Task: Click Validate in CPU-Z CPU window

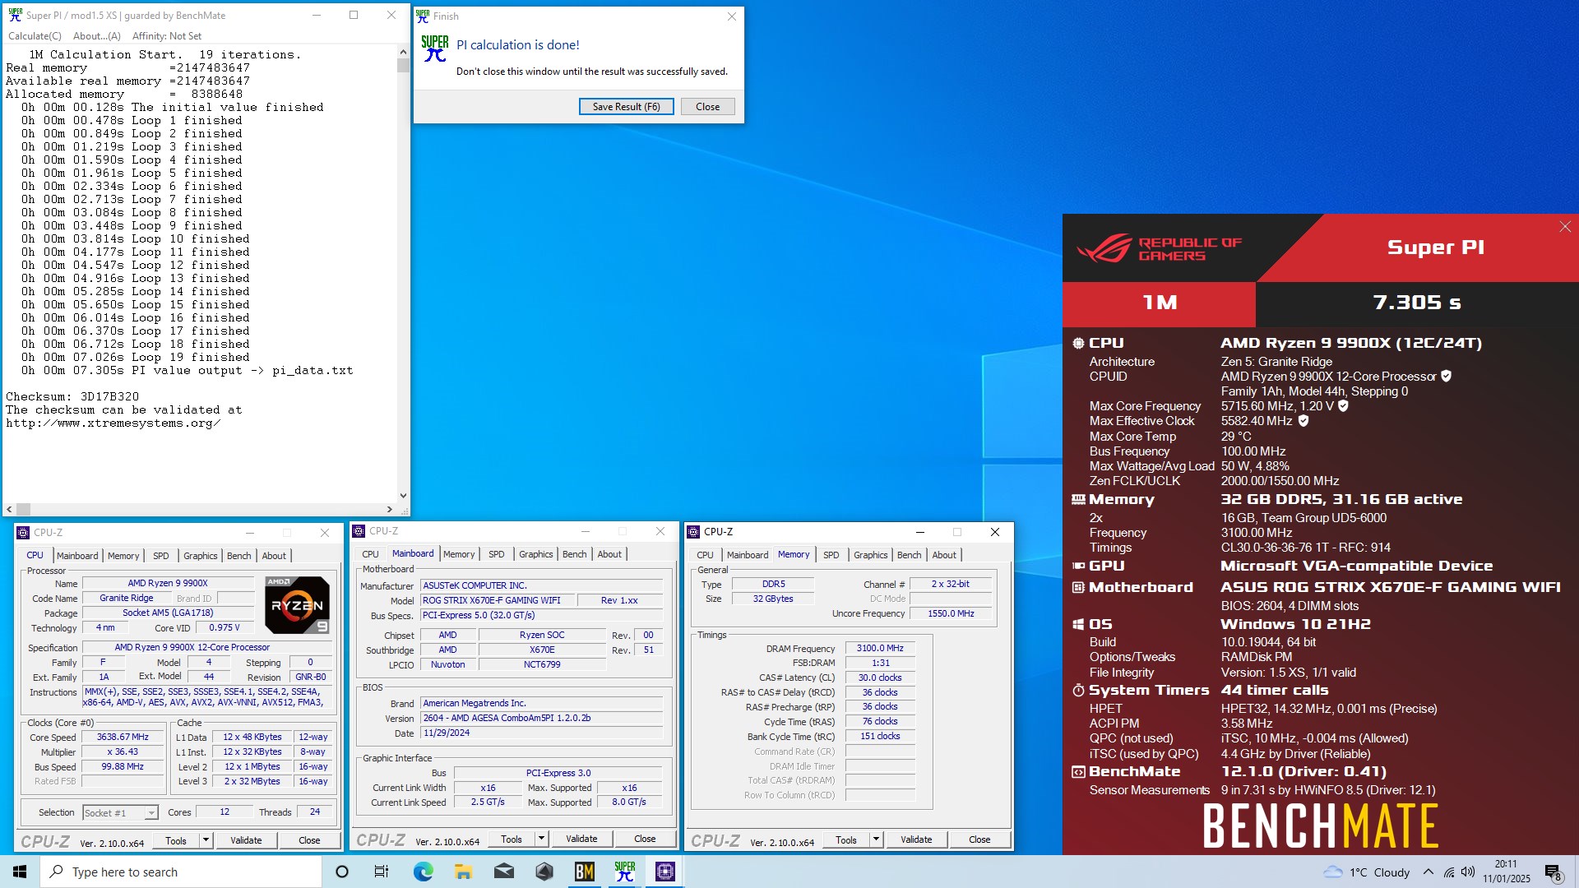Action: (246, 840)
